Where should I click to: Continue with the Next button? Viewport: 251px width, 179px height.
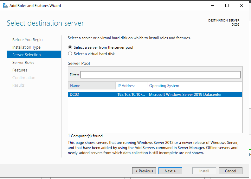(x=170, y=171)
